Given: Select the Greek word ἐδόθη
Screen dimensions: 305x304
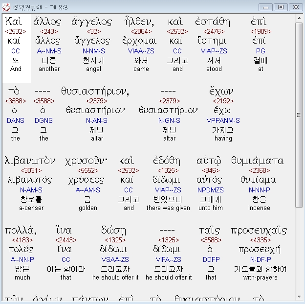Looking at the screenshot, I should click(x=167, y=161).
